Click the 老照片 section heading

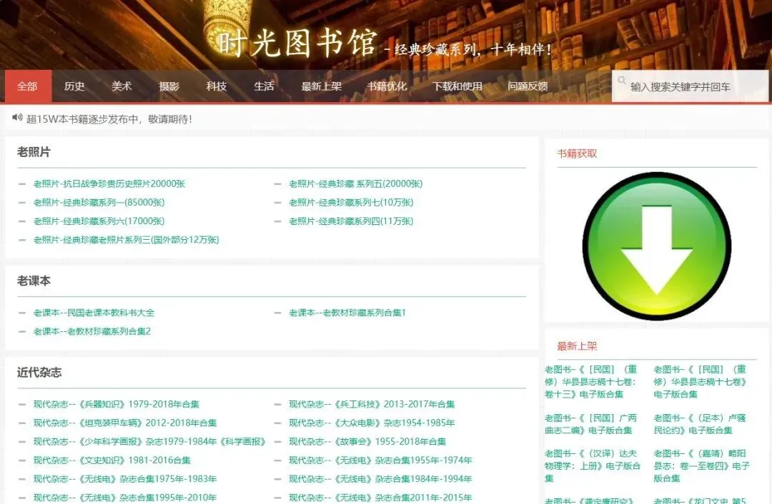(x=34, y=152)
